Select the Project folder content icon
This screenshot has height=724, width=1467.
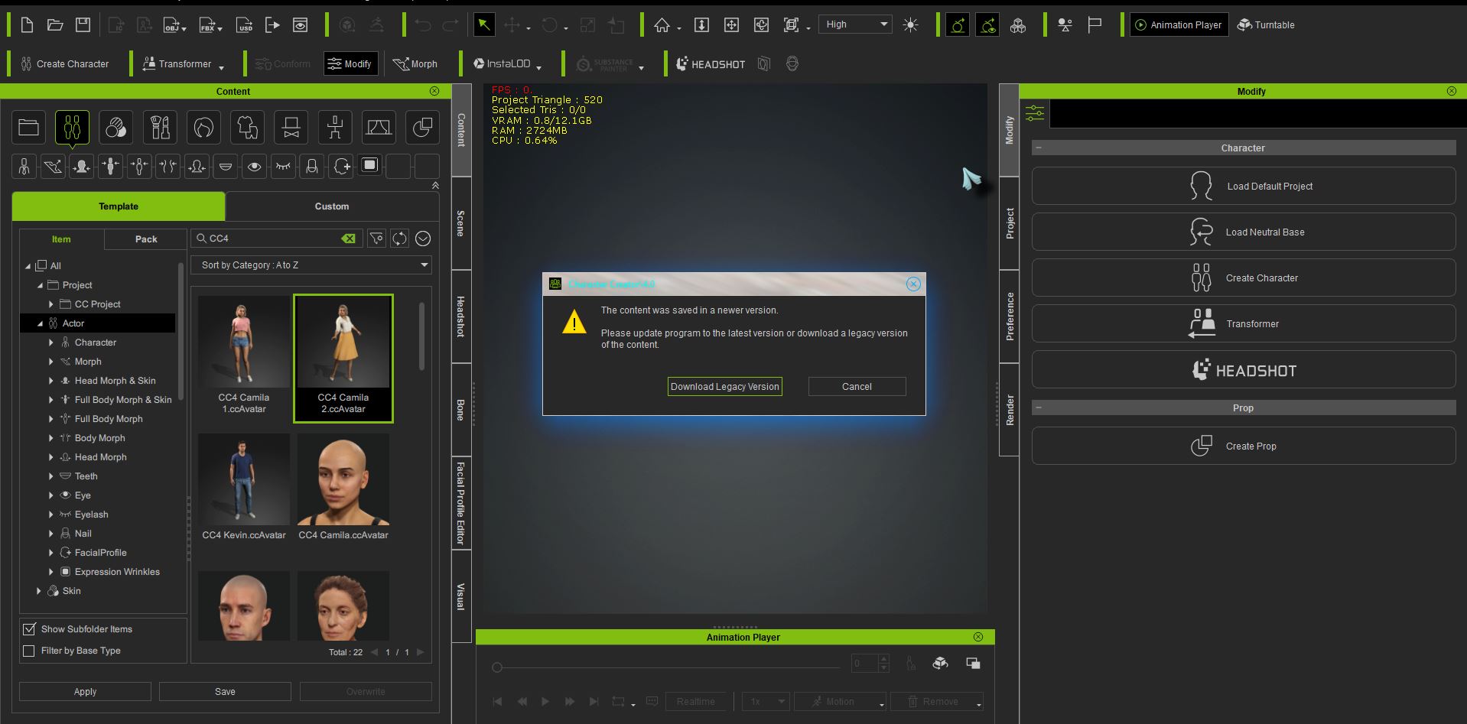28,128
